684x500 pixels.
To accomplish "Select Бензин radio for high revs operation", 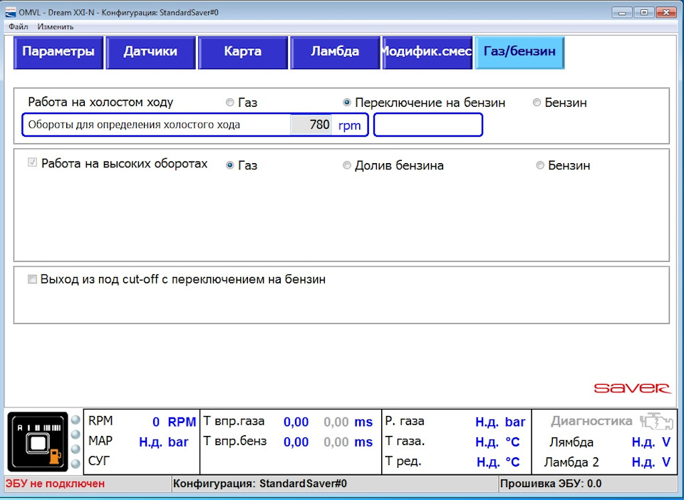I will 541,165.
